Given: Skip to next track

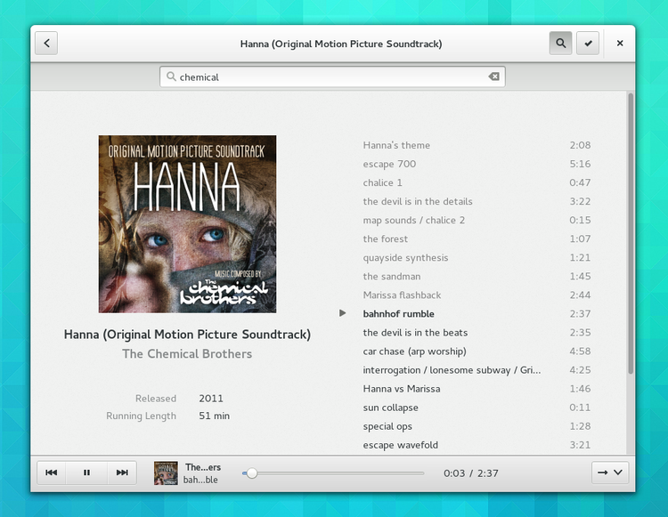Looking at the screenshot, I should click(x=122, y=473).
